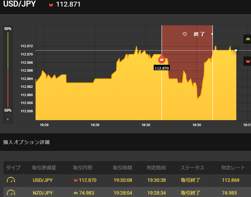
Task: Click the clock icon next to 終了
Action: pyautogui.click(x=185, y=34)
